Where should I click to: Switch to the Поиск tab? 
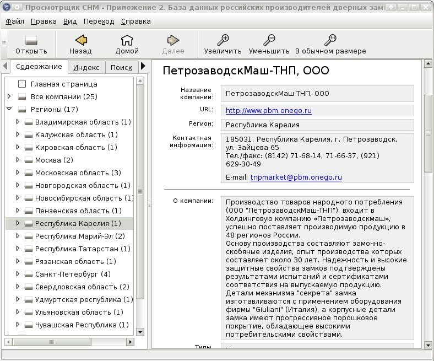click(122, 67)
